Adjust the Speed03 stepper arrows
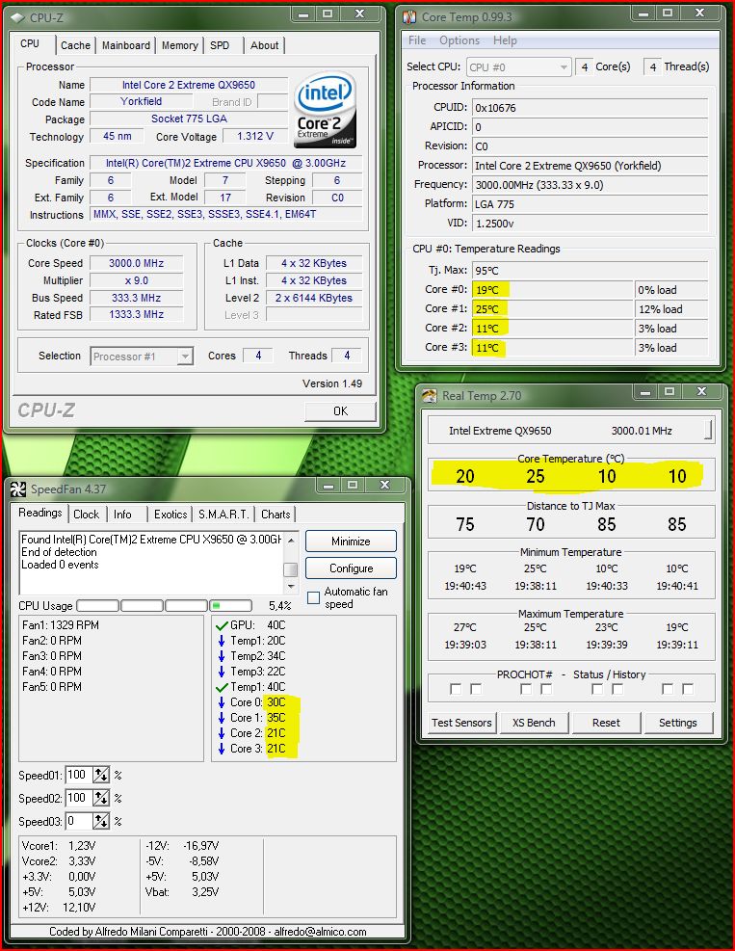Screen dimensions: 735x951 [x=101, y=821]
